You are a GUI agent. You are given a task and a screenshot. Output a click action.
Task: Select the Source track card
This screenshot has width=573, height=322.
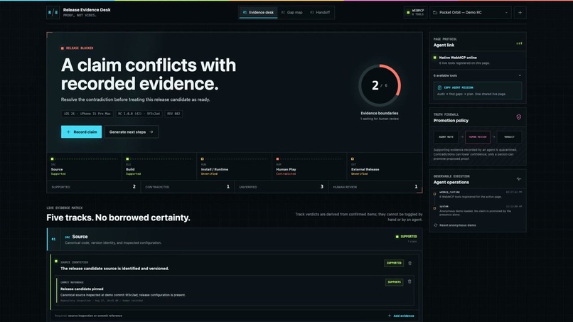pos(85,166)
